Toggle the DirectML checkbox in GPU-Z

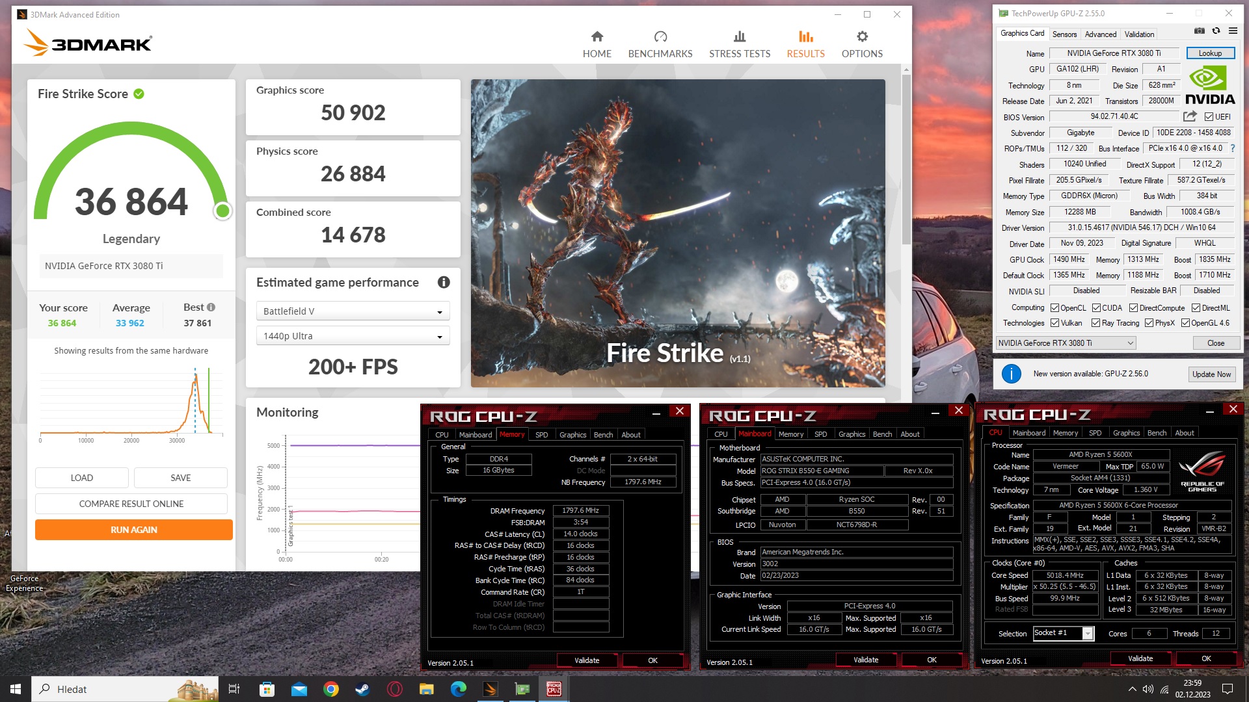pos(1196,308)
